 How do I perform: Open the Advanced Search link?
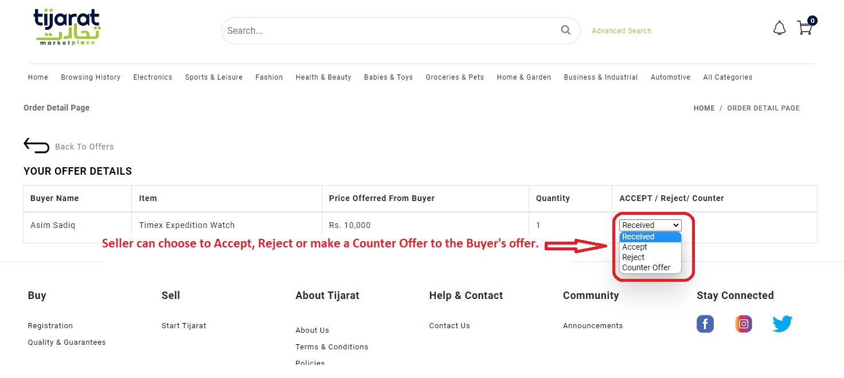pos(622,31)
